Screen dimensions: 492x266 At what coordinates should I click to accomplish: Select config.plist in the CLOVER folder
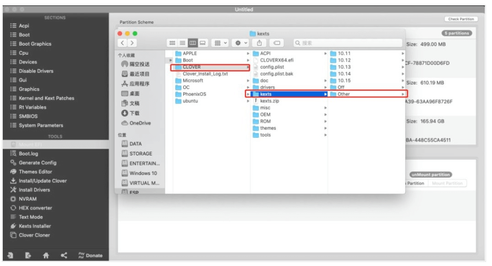(x=272, y=67)
